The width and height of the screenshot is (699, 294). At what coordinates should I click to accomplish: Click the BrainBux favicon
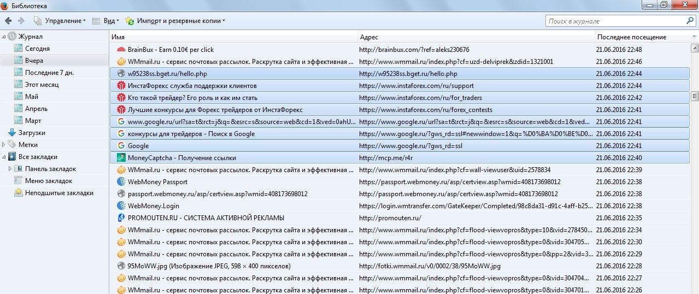tap(121, 50)
